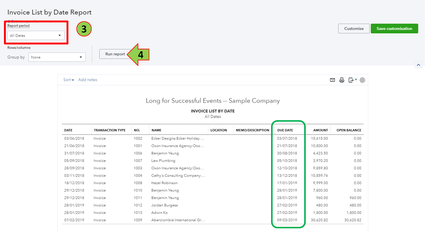
Task: Open report display settings via gear icon
Action: pyautogui.click(x=362, y=80)
